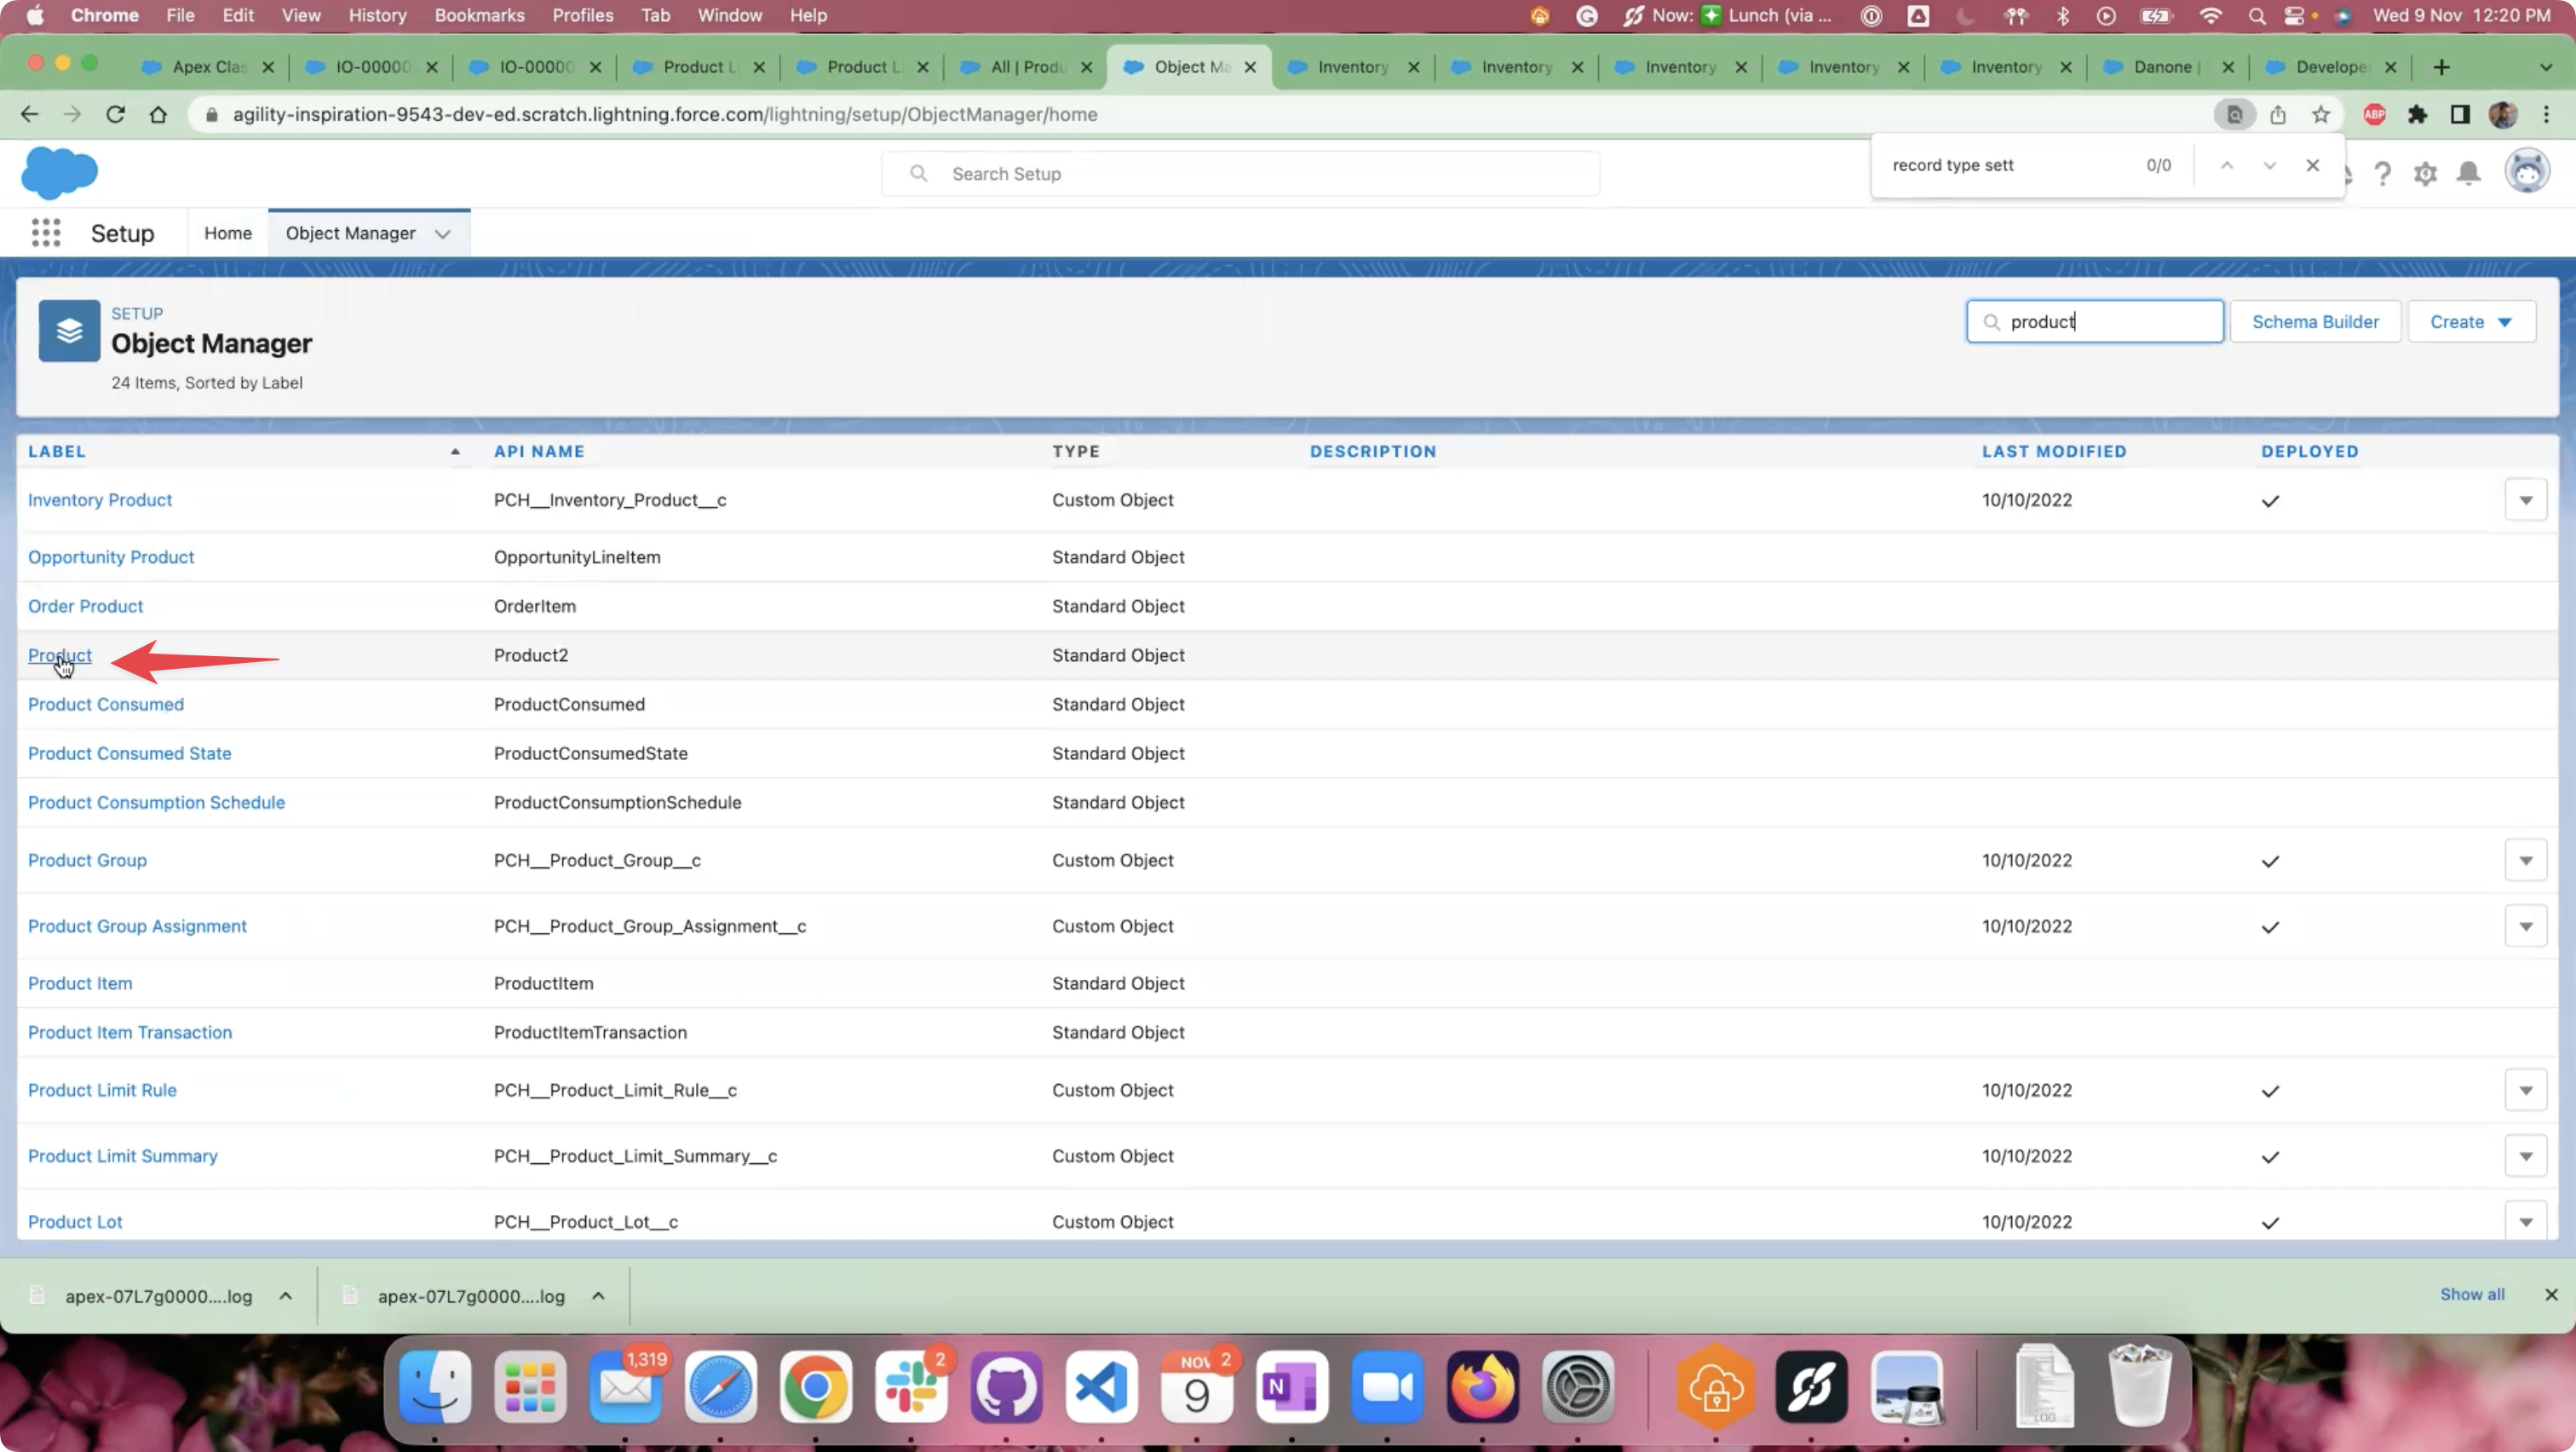Click the Salesforce cloud logo
2576x1452 pixels.
59,173
